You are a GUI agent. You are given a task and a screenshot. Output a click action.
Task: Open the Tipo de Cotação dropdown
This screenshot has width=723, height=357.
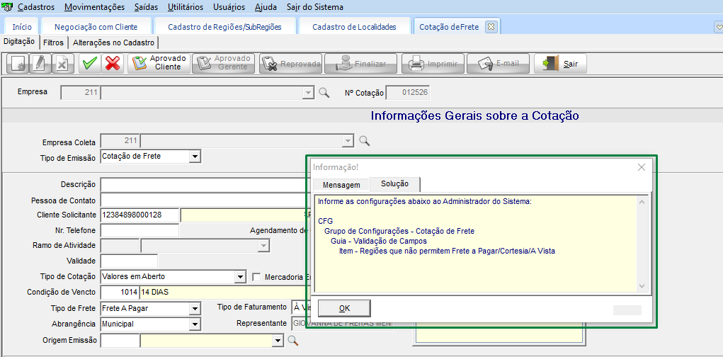(x=239, y=277)
